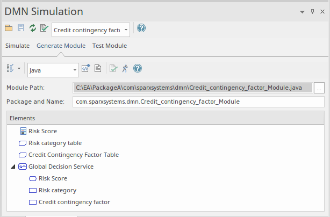
Task: Select the Risk category table element
Action: [55, 143]
